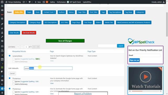Click Save all Changes

65,41
